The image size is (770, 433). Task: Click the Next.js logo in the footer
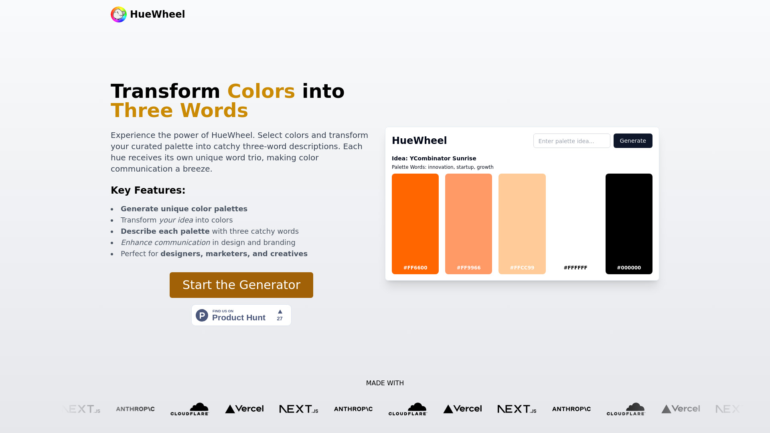point(299,409)
